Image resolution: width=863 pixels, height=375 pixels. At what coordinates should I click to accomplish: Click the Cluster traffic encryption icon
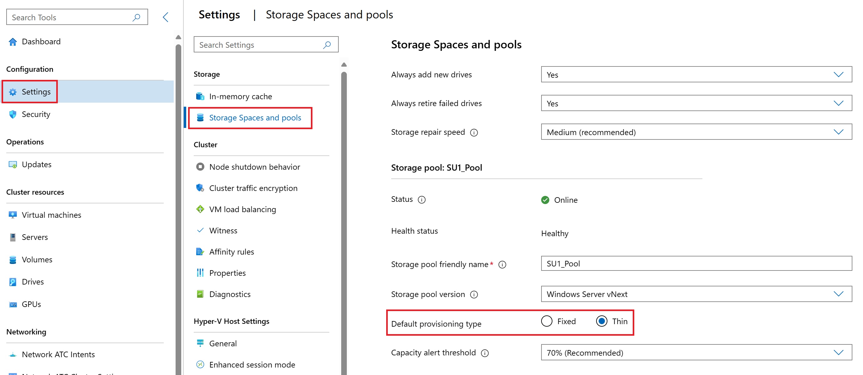click(200, 188)
